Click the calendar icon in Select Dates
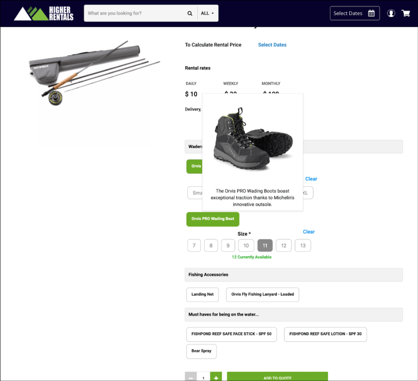418x381 pixels. pyautogui.click(x=371, y=13)
